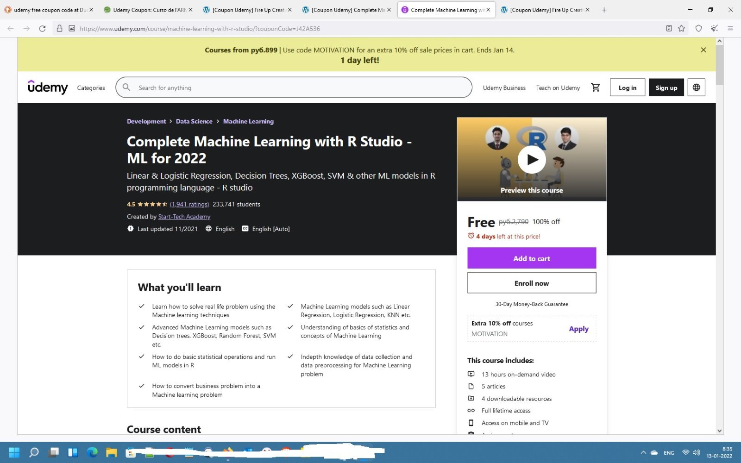Open OneDrive cloud tray icon

(654, 453)
